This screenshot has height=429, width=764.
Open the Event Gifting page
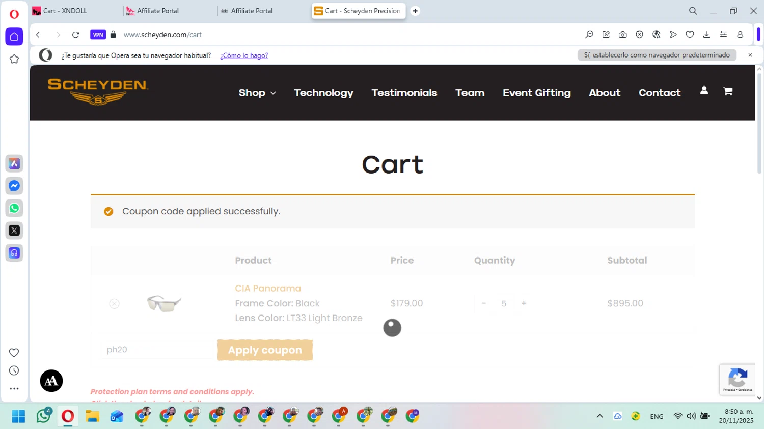pyautogui.click(x=537, y=93)
